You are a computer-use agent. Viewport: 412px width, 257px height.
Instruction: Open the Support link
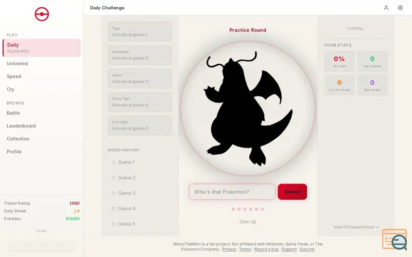click(x=289, y=249)
